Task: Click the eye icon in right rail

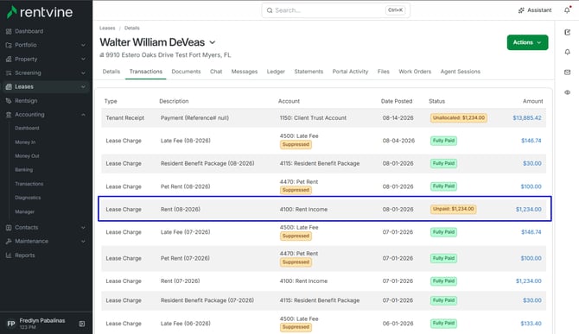Action: coord(567,92)
